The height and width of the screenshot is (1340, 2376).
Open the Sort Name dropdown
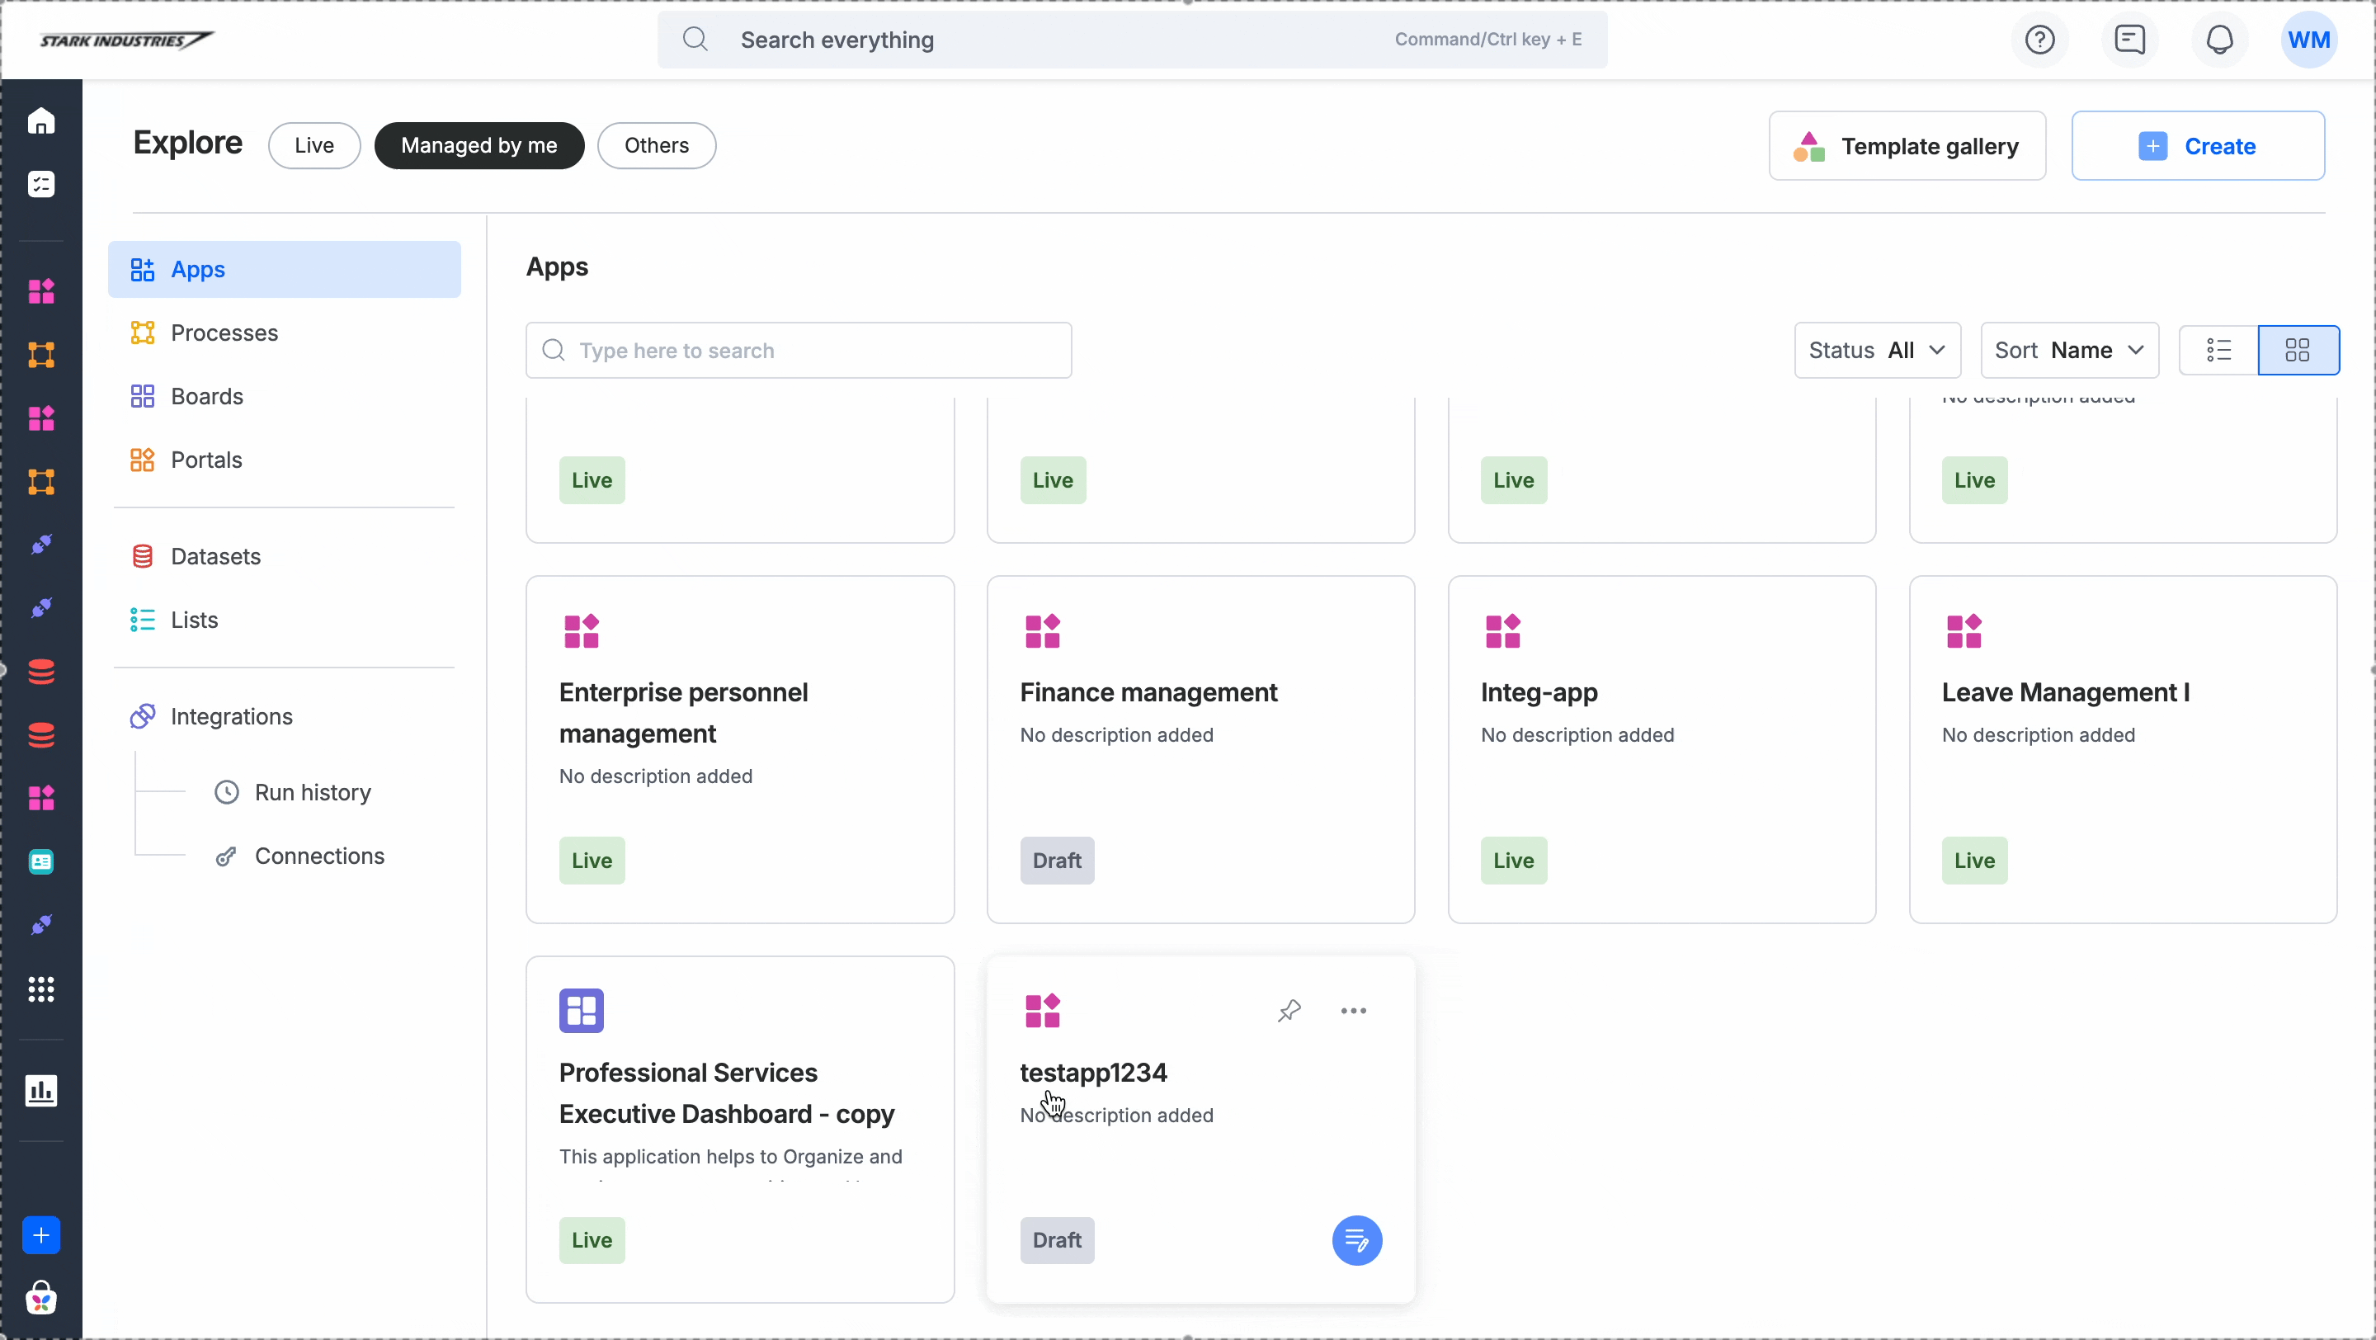tap(2069, 350)
